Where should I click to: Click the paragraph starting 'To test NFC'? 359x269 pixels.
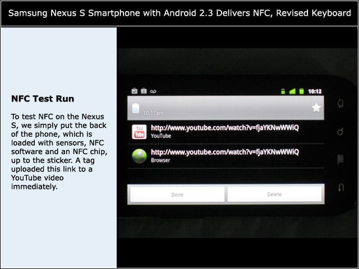[x=59, y=152]
